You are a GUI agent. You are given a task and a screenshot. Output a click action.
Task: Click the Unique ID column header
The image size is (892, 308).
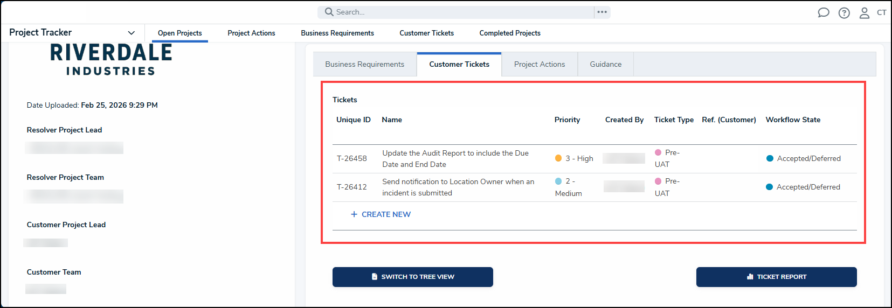point(354,120)
